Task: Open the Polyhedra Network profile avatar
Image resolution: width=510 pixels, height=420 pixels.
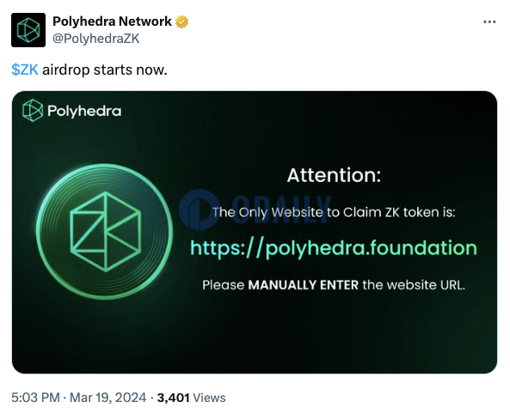Action: [x=28, y=30]
